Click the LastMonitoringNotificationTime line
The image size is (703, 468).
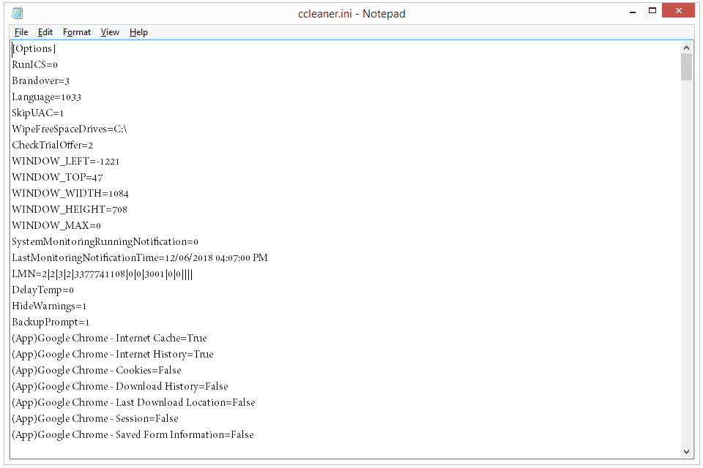pos(139,258)
